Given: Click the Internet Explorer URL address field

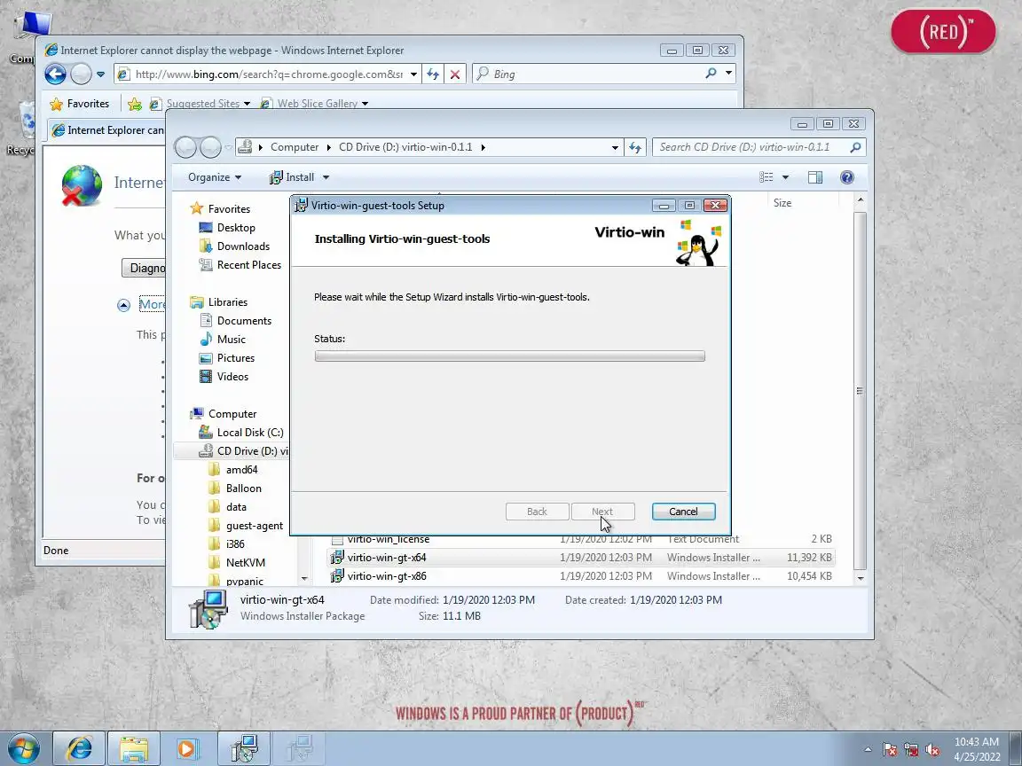Looking at the screenshot, I should (x=269, y=74).
